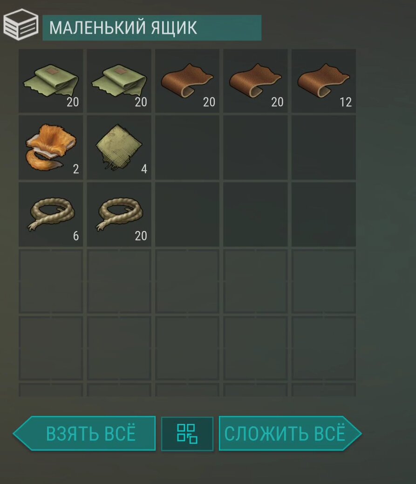
Task: Select the first leather stack of 20
Action: [x=187, y=81]
